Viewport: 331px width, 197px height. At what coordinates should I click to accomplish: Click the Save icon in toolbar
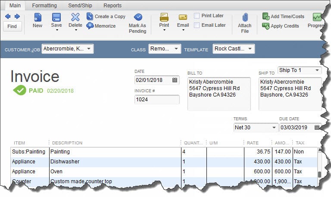(56, 18)
